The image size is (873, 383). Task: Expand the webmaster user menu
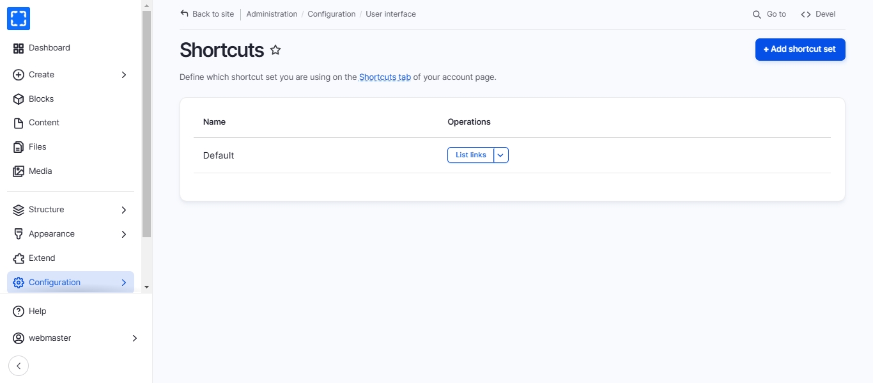134,338
